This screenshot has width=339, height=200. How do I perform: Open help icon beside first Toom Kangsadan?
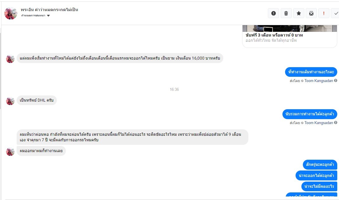[336, 81]
